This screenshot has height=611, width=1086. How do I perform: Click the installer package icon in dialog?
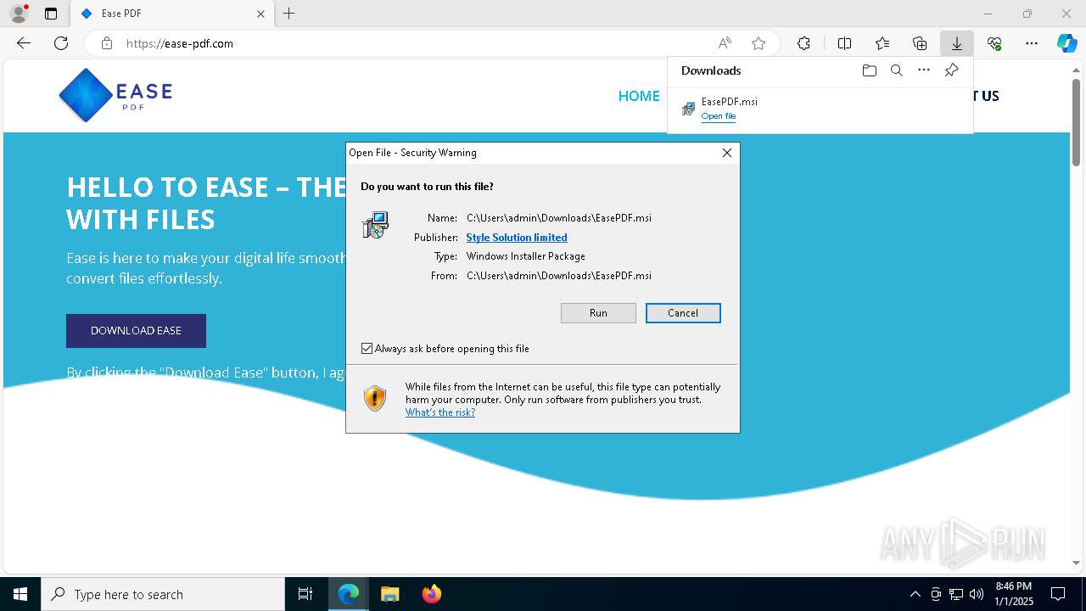click(x=375, y=225)
